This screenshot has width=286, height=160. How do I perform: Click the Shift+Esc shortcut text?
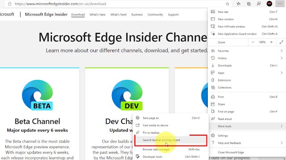[x=194, y=149]
